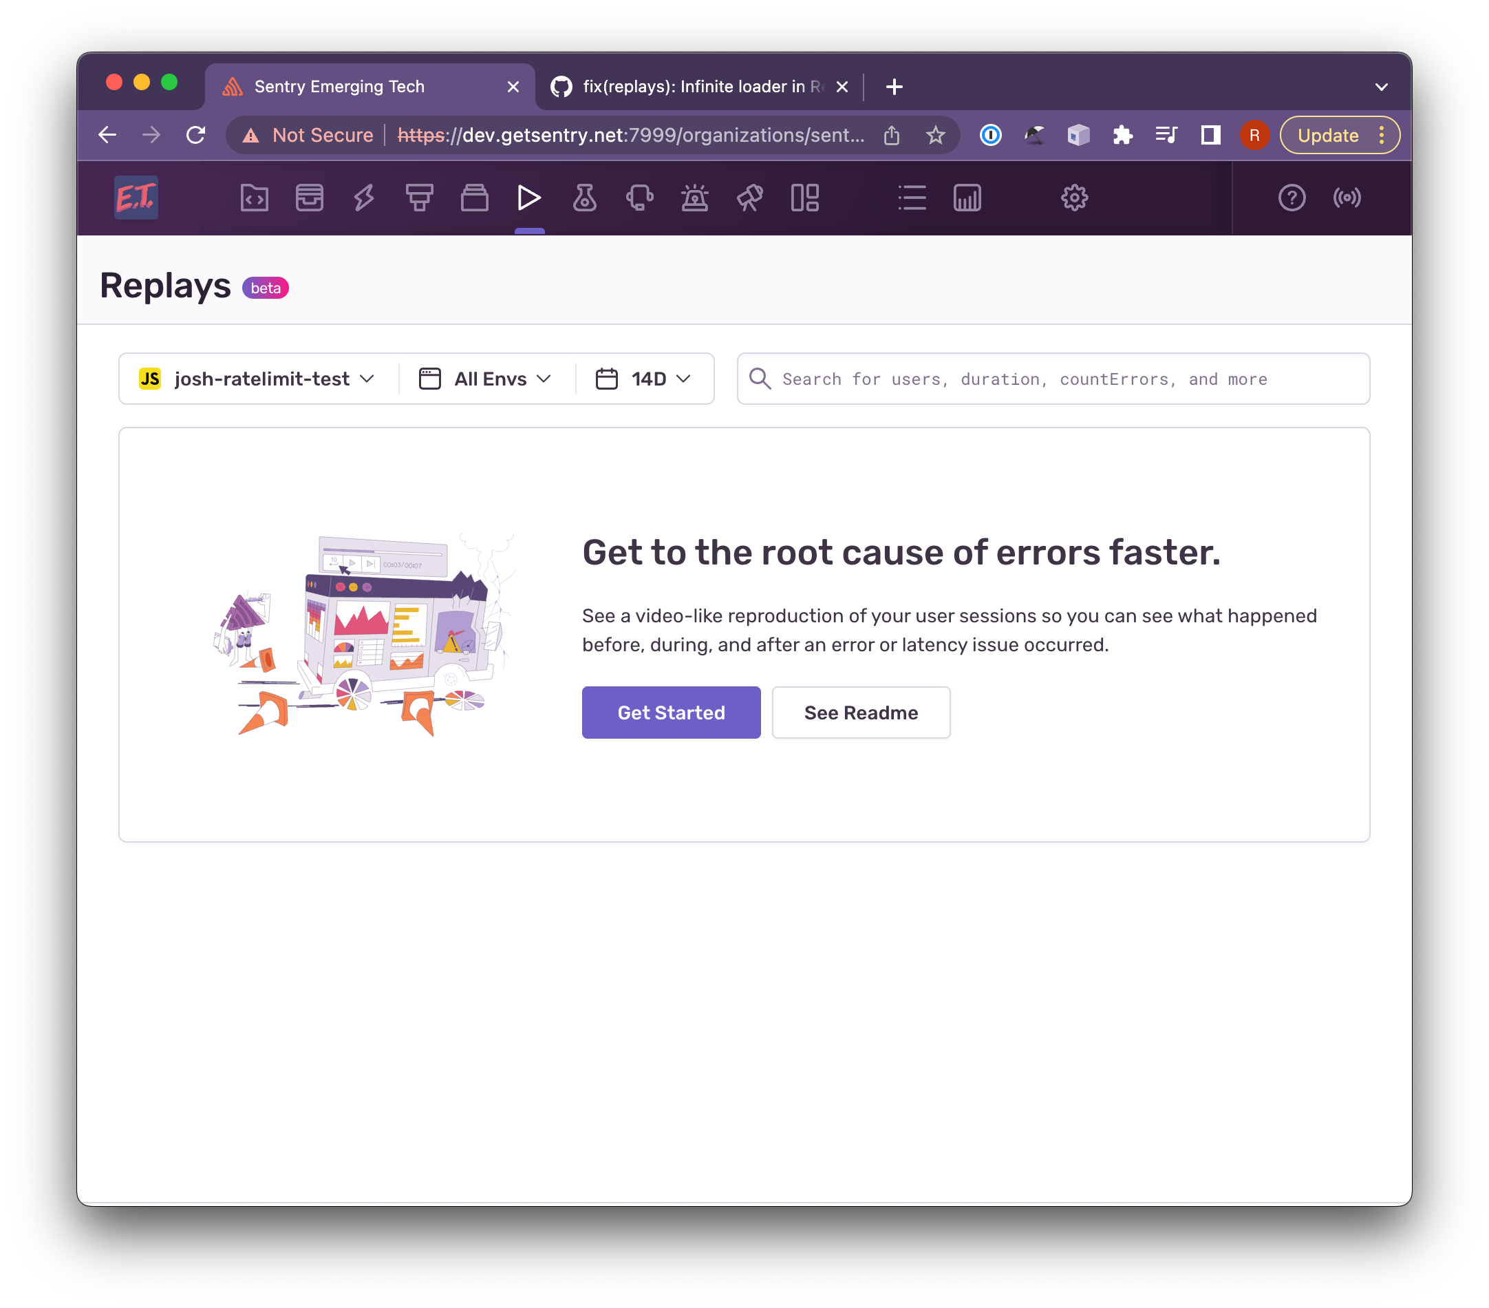Image resolution: width=1489 pixels, height=1308 pixels.
Task: Open the Stats bar chart icon
Action: point(967,198)
